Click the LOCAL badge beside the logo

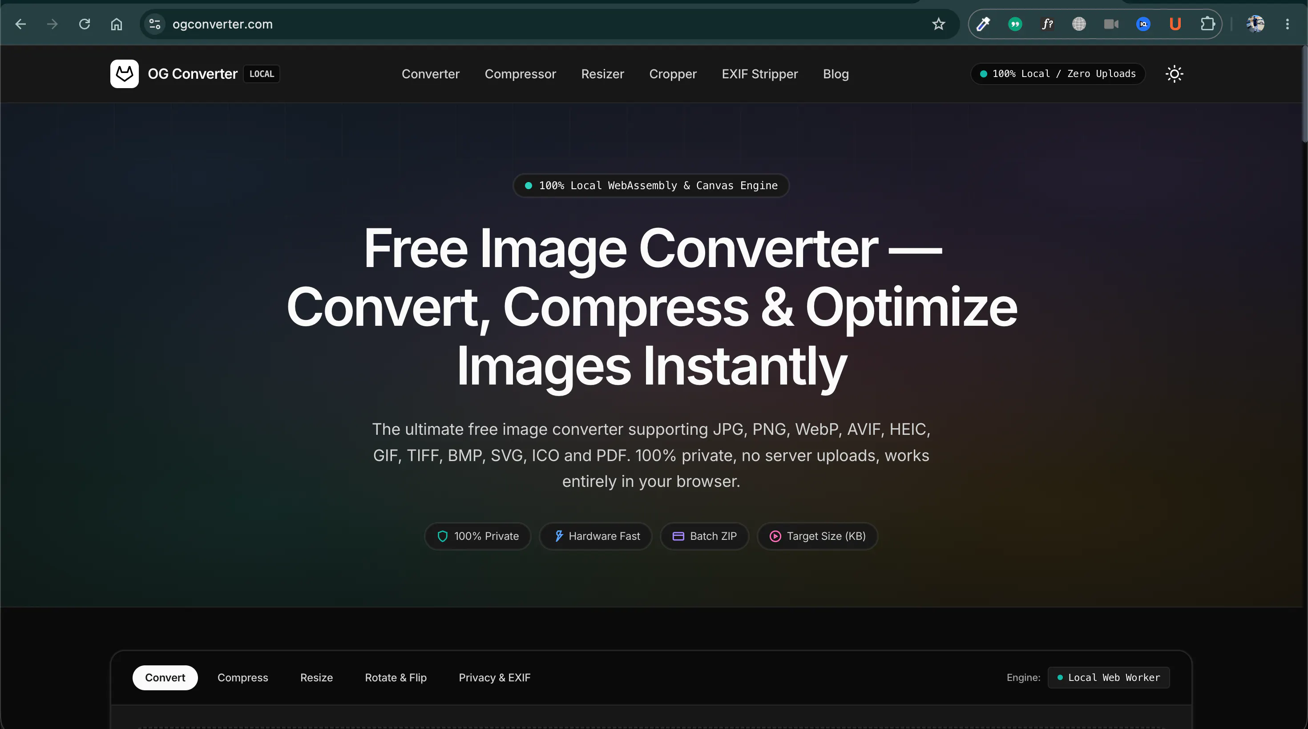pyautogui.click(x=262, y=74)
